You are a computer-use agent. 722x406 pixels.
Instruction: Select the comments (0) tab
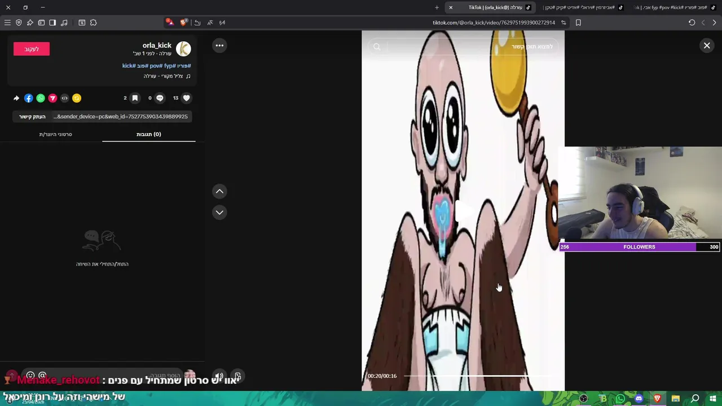149,134
